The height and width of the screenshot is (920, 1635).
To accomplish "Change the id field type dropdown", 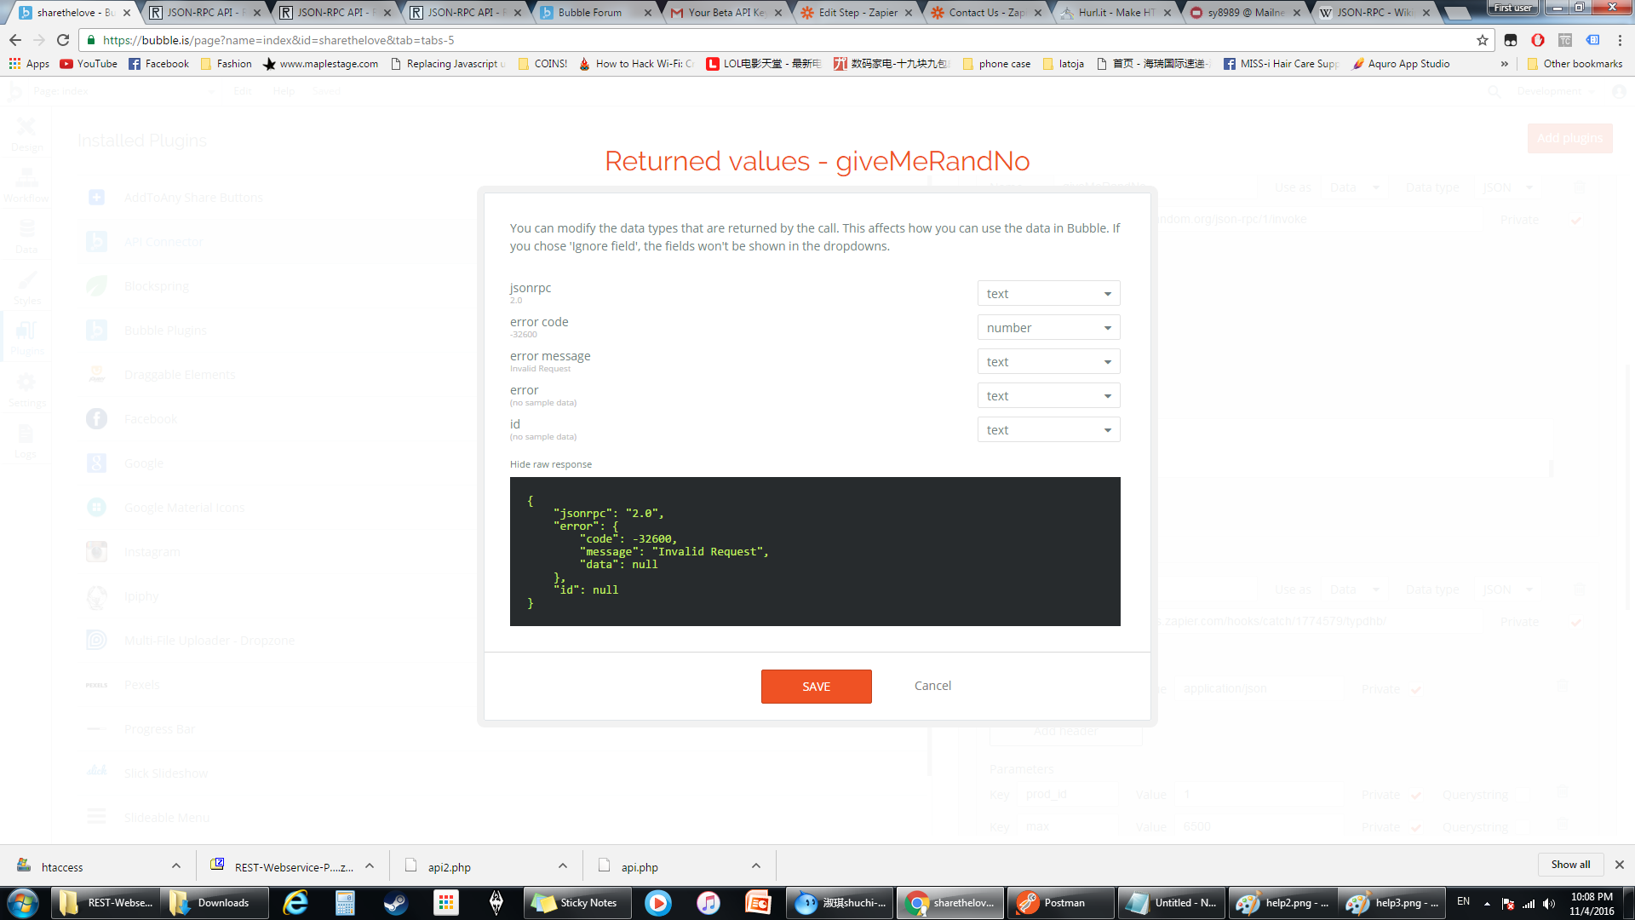I will click(x=1048, y=430).
